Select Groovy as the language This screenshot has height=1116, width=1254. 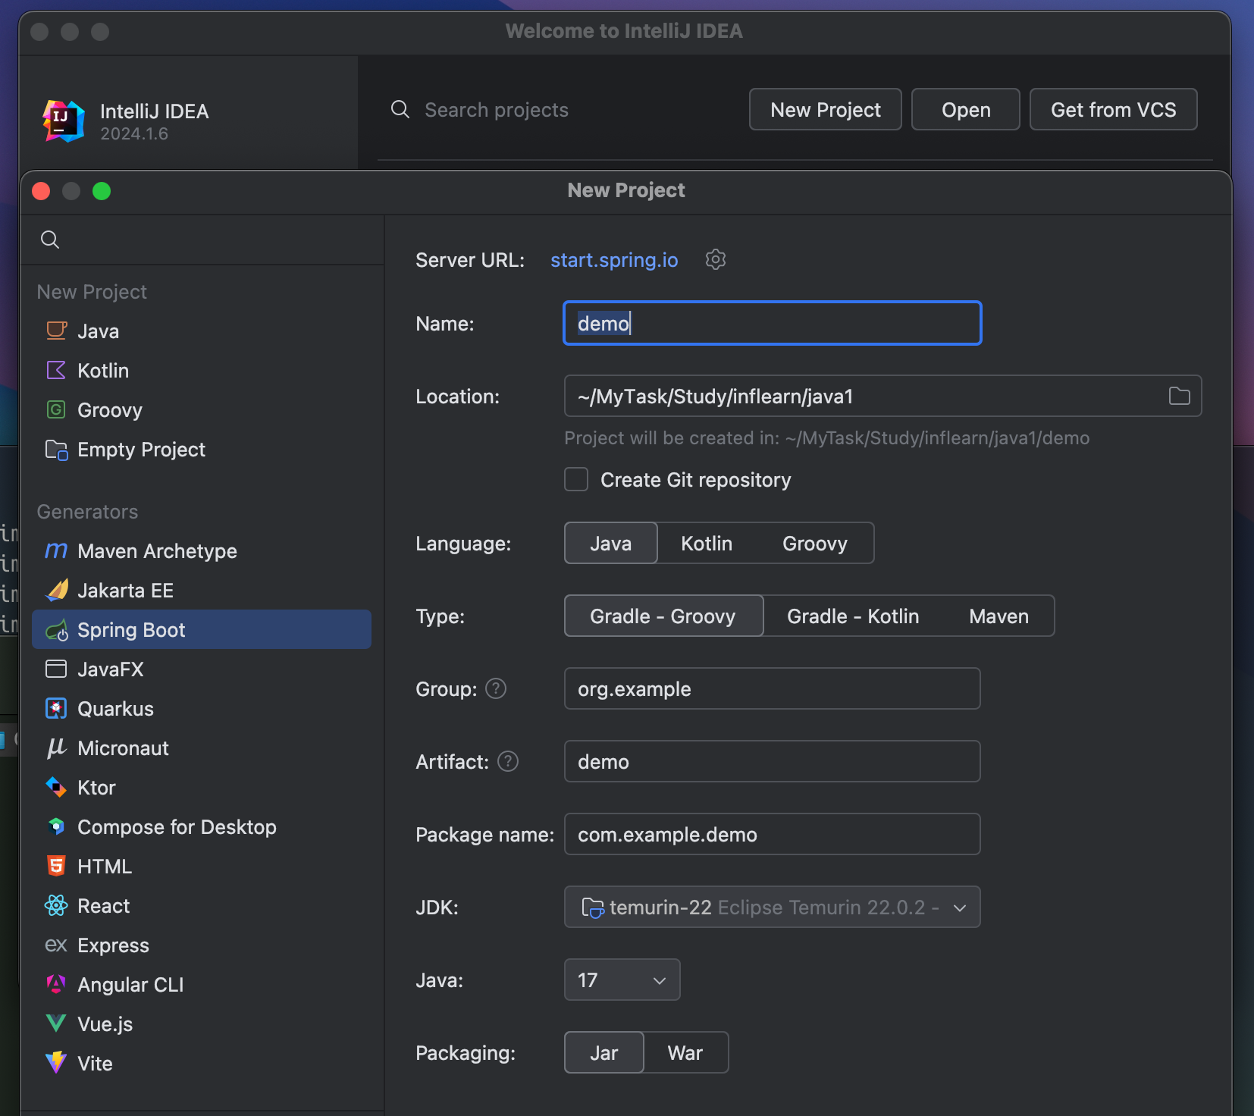pos(815,543)
